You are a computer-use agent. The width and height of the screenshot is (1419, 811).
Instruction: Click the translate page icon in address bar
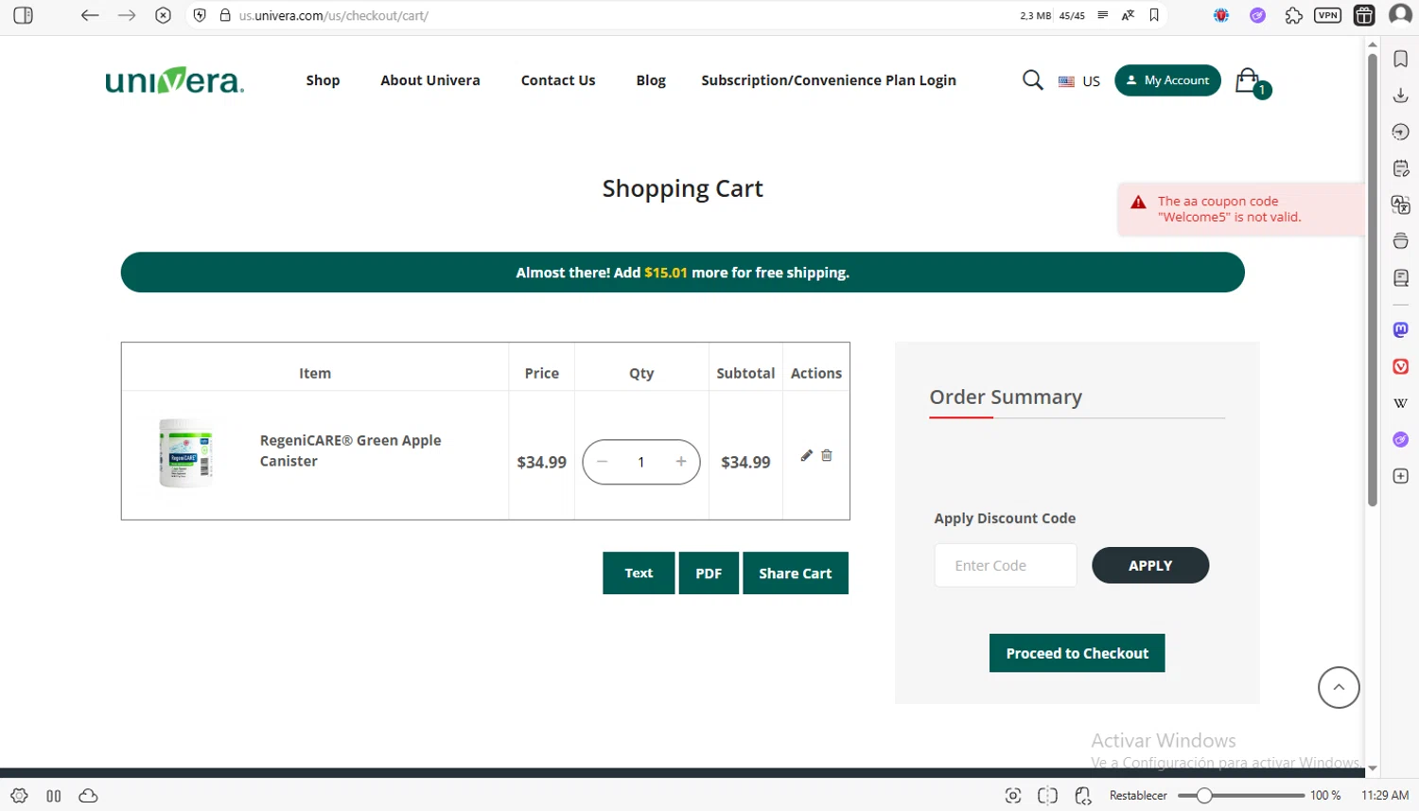[x=1128, y=15]
